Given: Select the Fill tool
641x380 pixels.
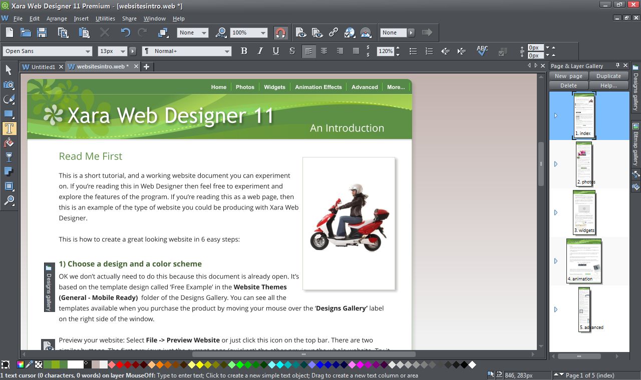Looking at the screenshot, I should click(x=9, y=143).
